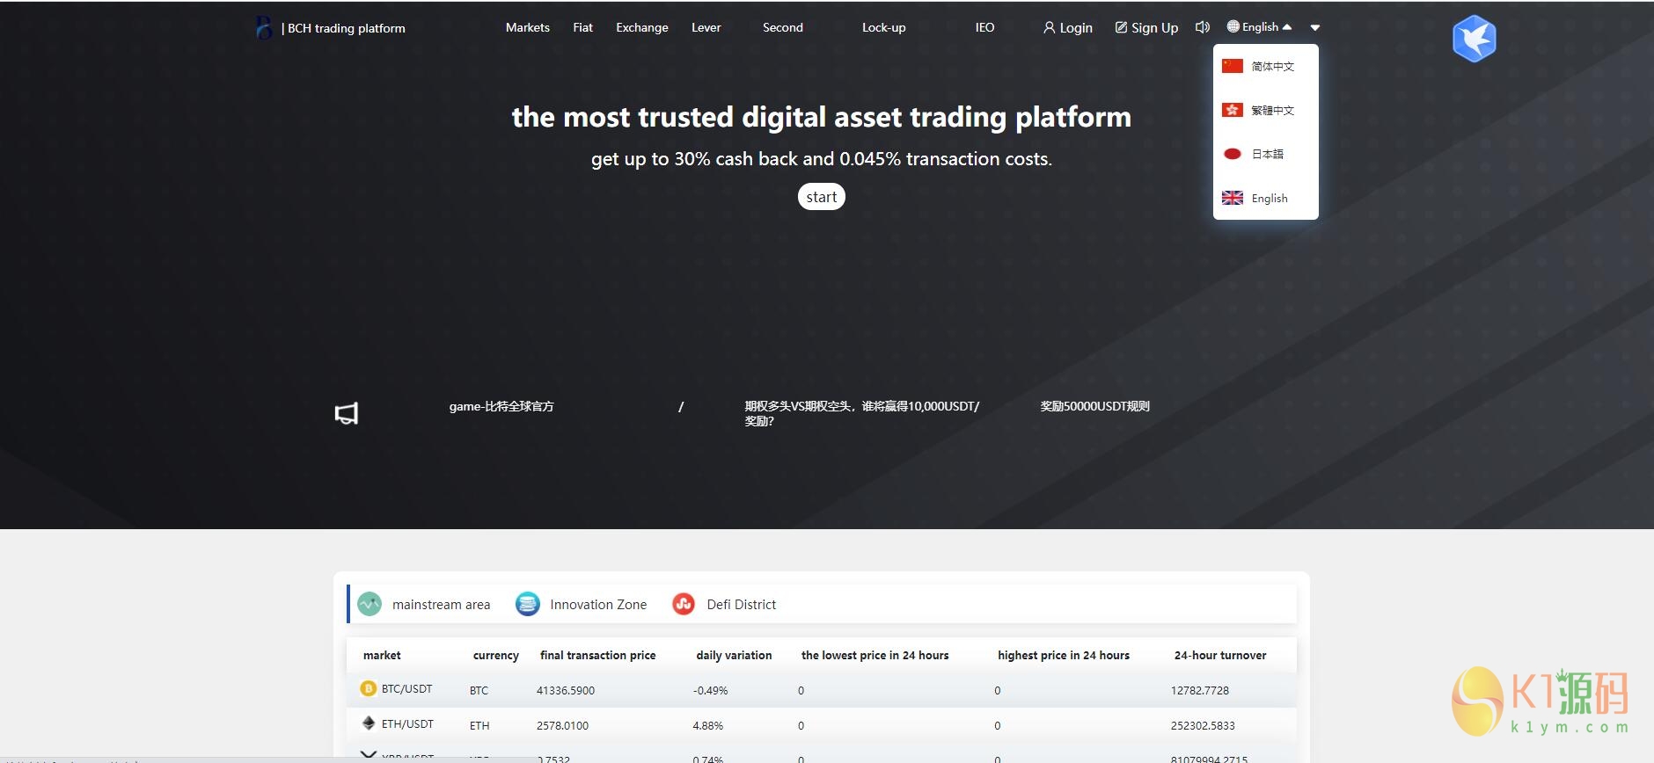Click the -0.49% daily variation

click(x=710, y=691)
